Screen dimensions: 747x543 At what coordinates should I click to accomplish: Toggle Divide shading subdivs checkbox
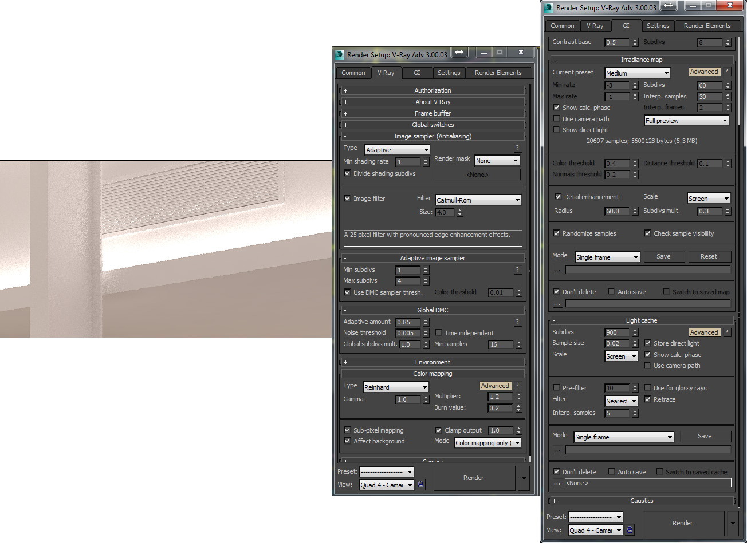[x=347, y=173]
